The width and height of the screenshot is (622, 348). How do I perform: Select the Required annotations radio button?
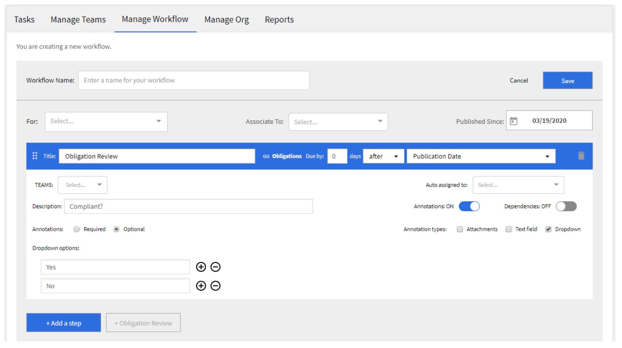[x=77, y=229]
